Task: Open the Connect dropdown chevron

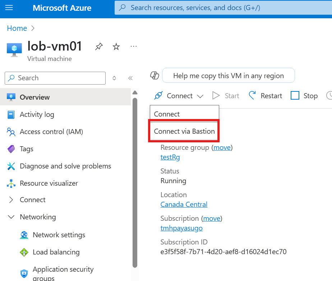Action: pyautogui.click(x=200, y=96)
